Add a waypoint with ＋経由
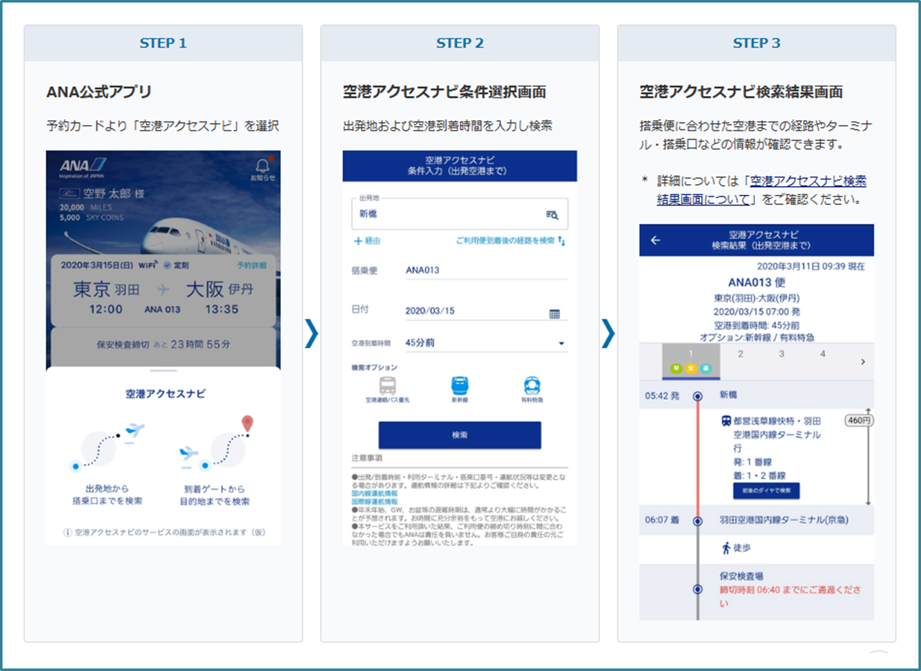The width and height of the screenshot is (921, 671). click(367, 241)
